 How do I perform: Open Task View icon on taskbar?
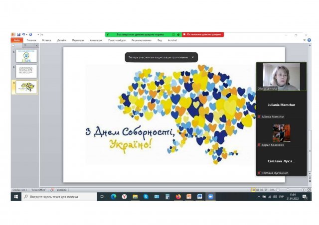[102, 197]
